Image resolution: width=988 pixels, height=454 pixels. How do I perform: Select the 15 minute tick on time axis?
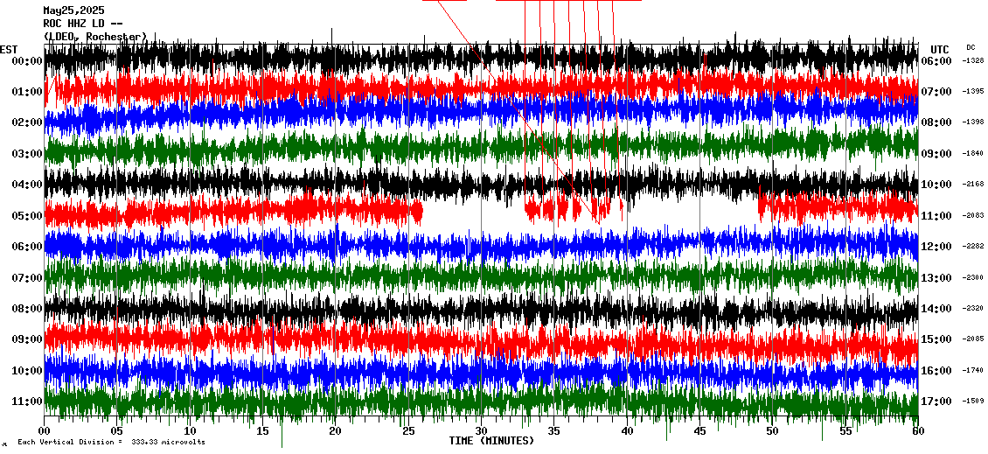[x=262, y=431]
